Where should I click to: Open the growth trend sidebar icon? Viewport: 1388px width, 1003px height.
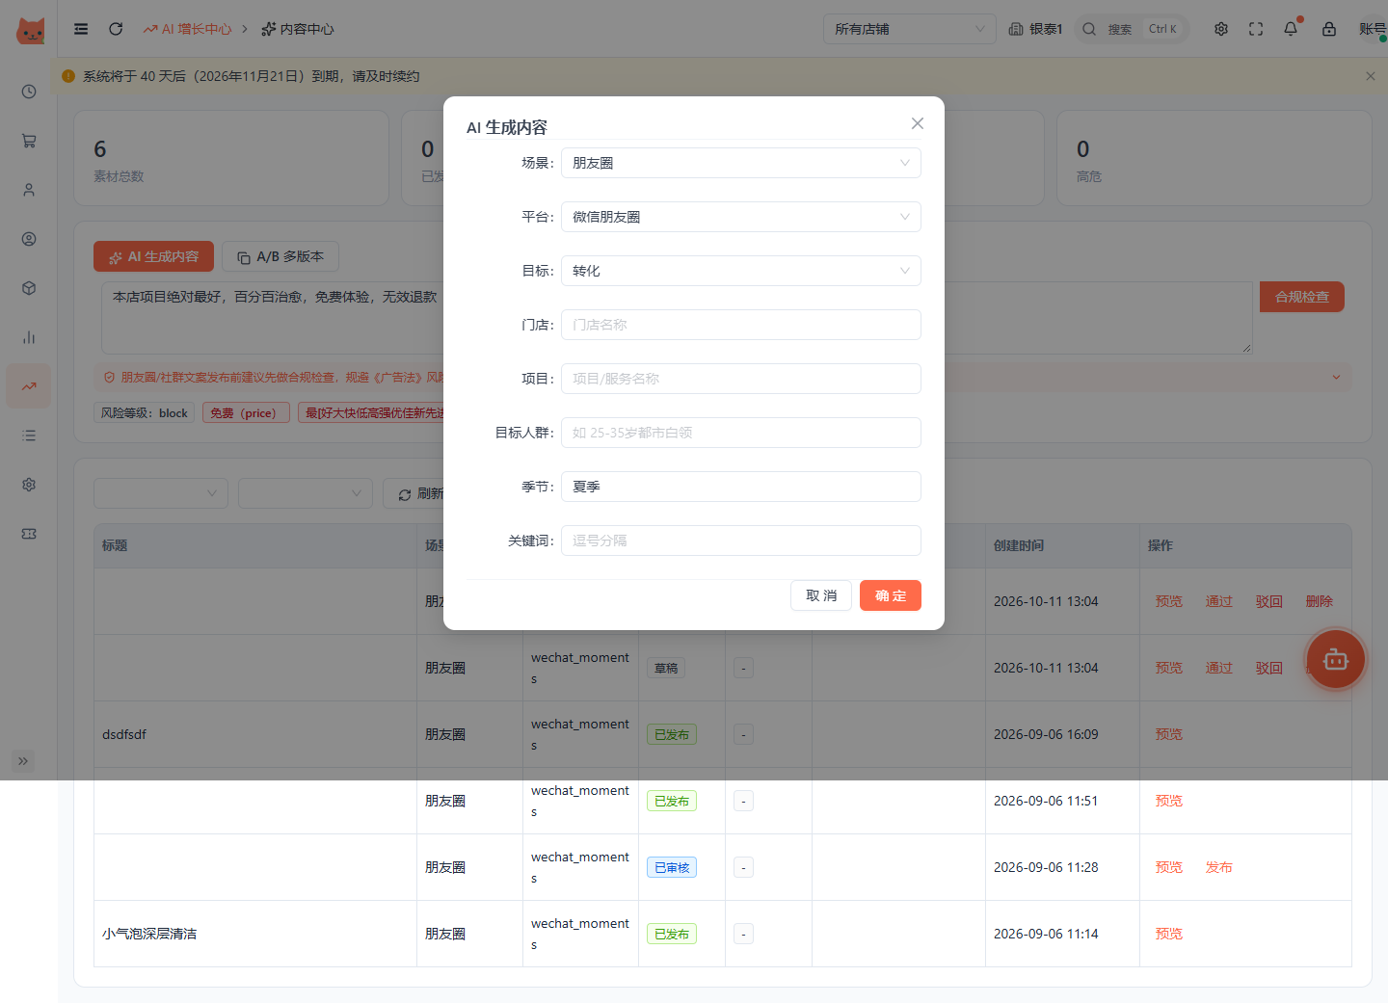coord(29,386)
